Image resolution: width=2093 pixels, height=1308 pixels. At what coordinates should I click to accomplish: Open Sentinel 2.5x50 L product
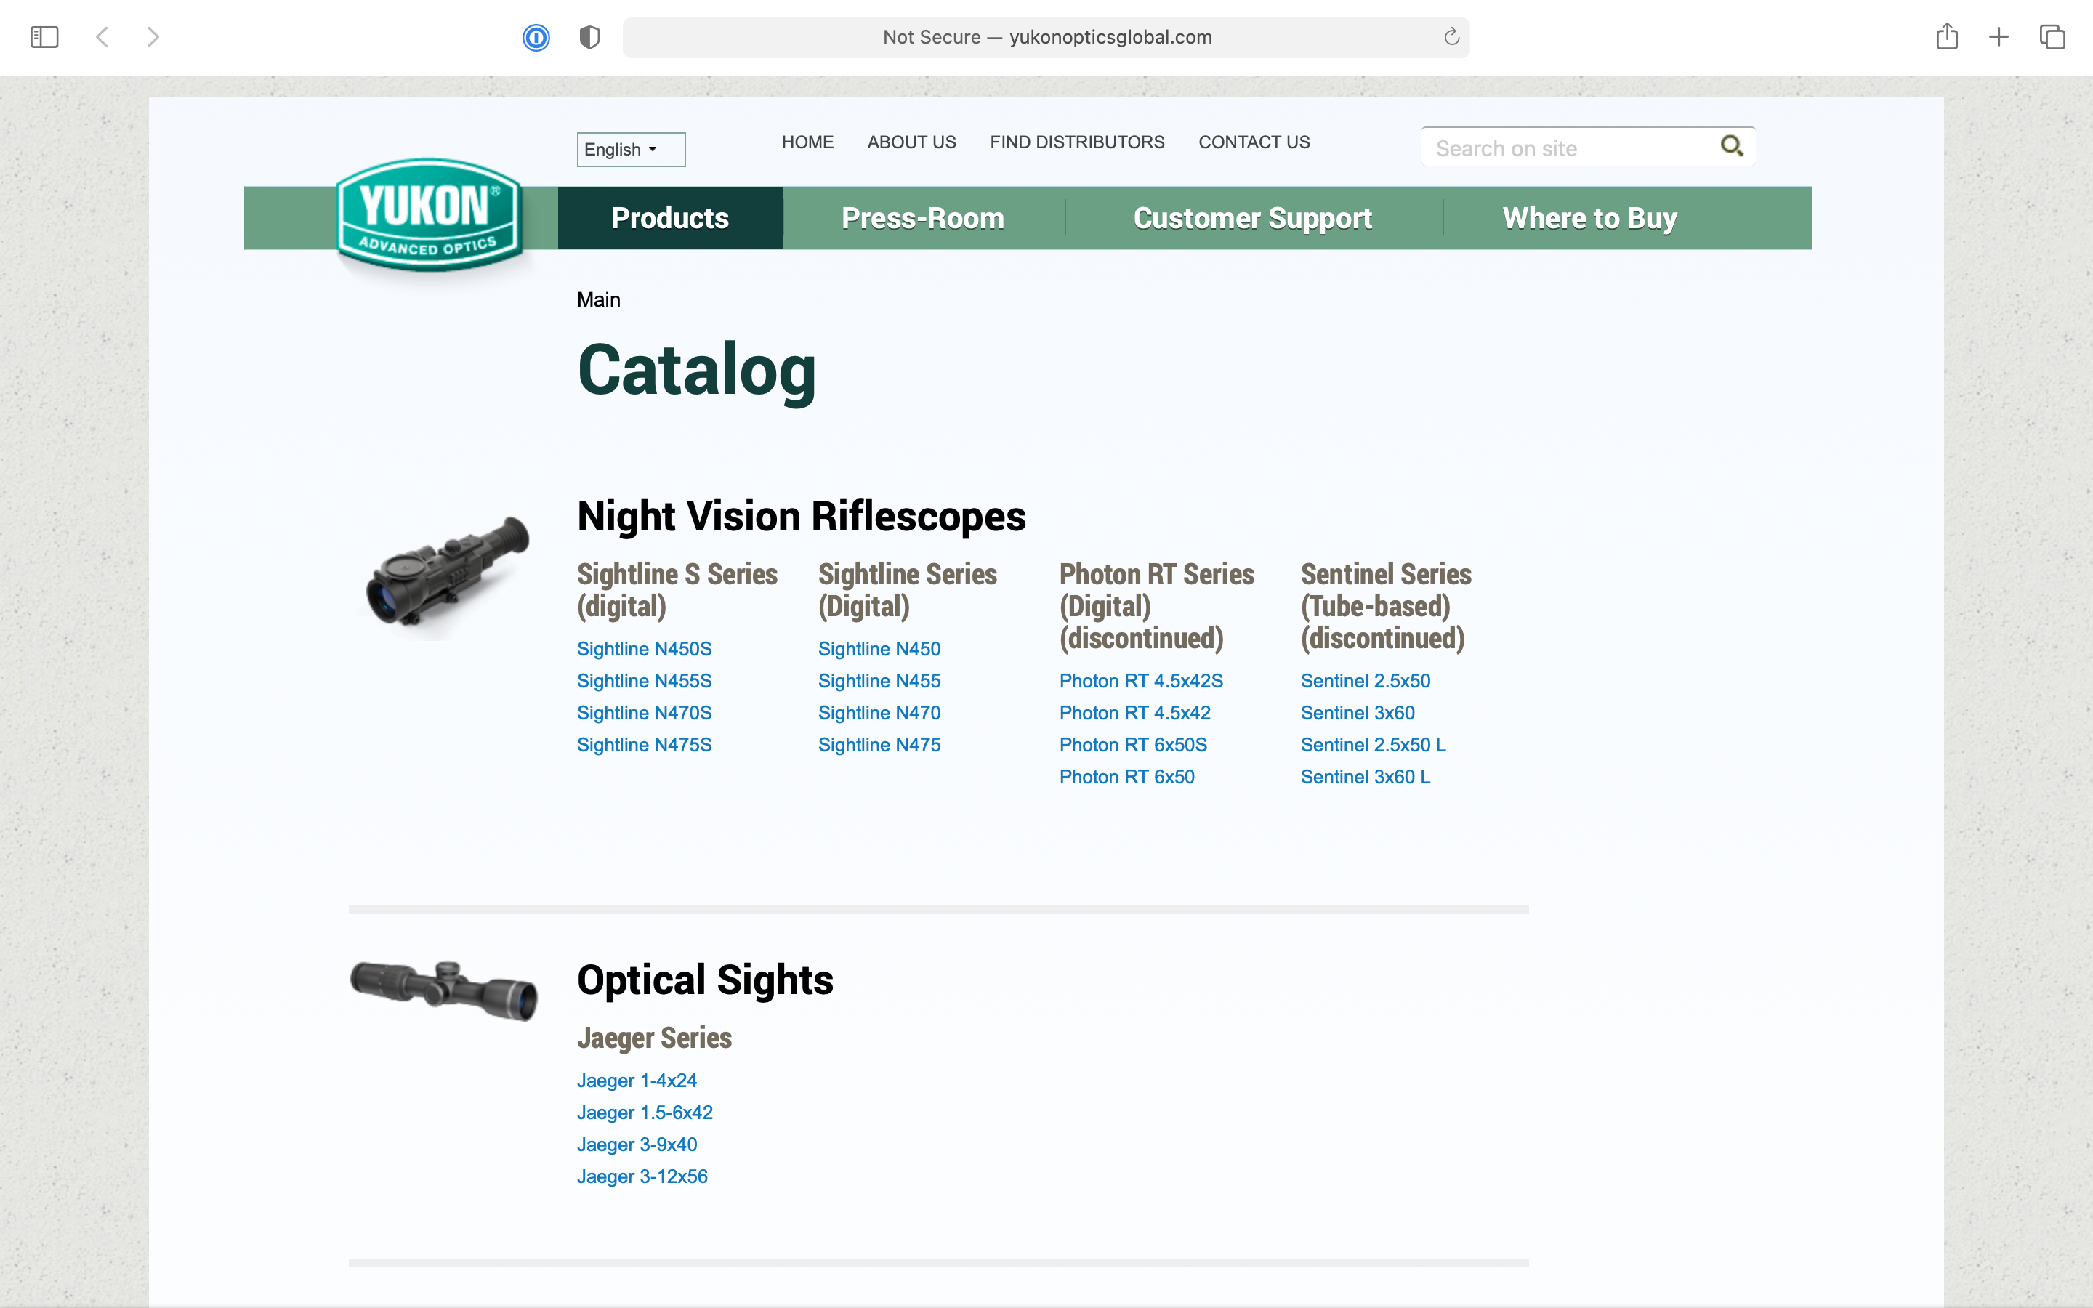[1374, 745]
